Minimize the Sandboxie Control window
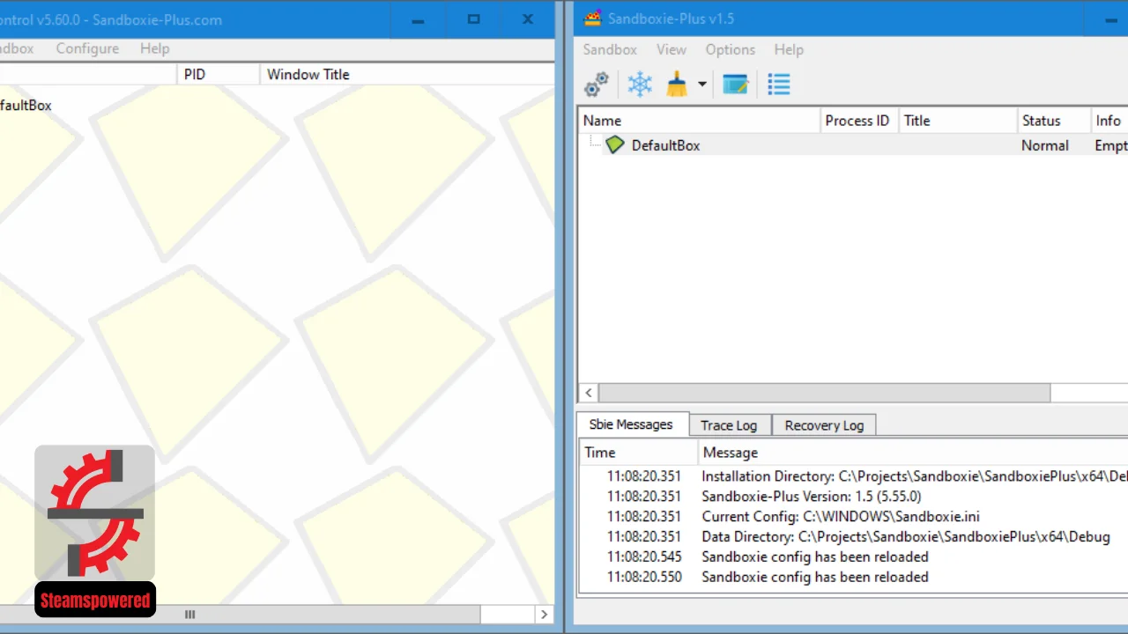Viewport: 1128px width, 634px height. (x=419, y=19)
